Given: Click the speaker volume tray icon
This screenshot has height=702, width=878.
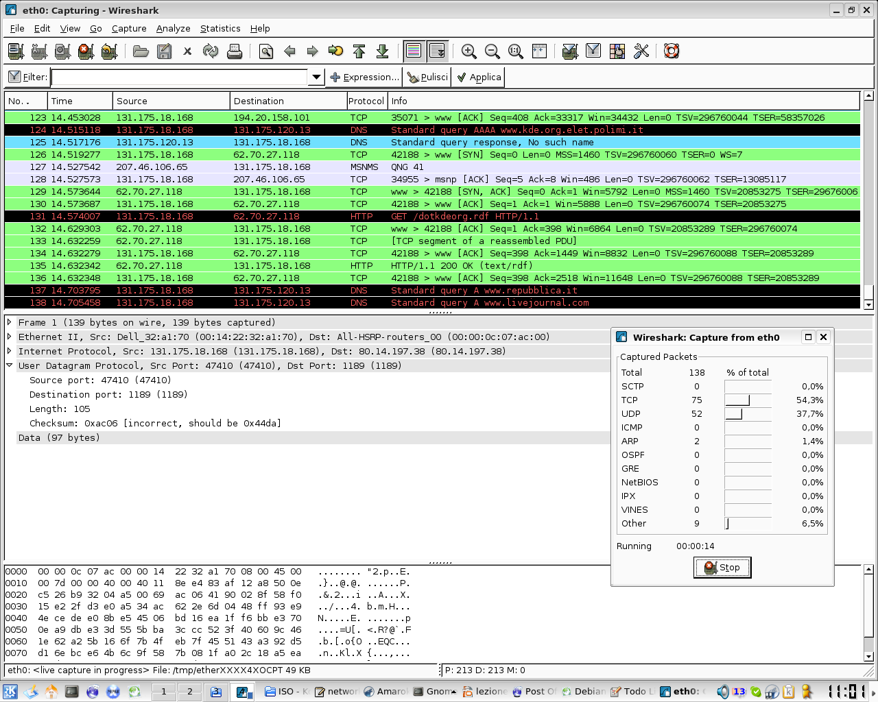Looking at the screenshot, I should (x=723, y=691).
